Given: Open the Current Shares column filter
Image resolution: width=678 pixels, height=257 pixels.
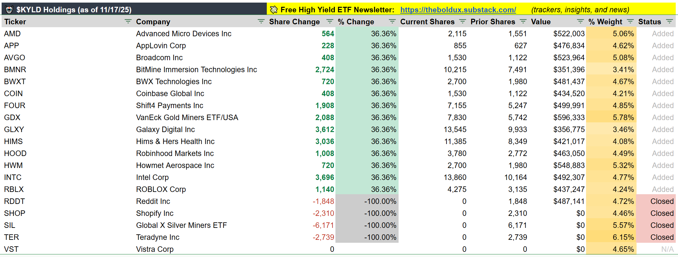Looking at the screenshot, I should [x=462, y=21].
